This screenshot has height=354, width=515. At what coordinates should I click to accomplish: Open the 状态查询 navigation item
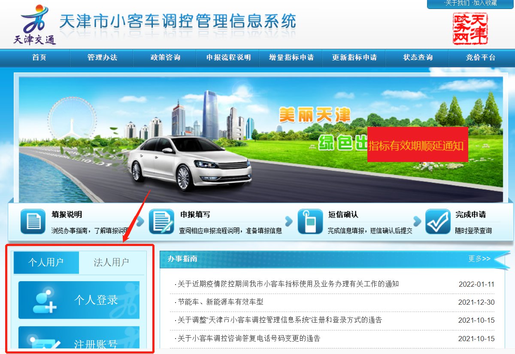click(x=418, y=57)
